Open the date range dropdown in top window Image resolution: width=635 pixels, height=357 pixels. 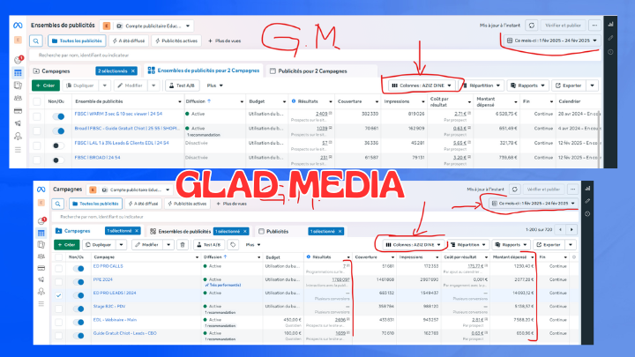coord(552,41)
